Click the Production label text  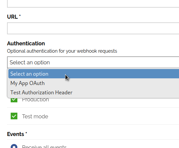[x=35, y=100]
